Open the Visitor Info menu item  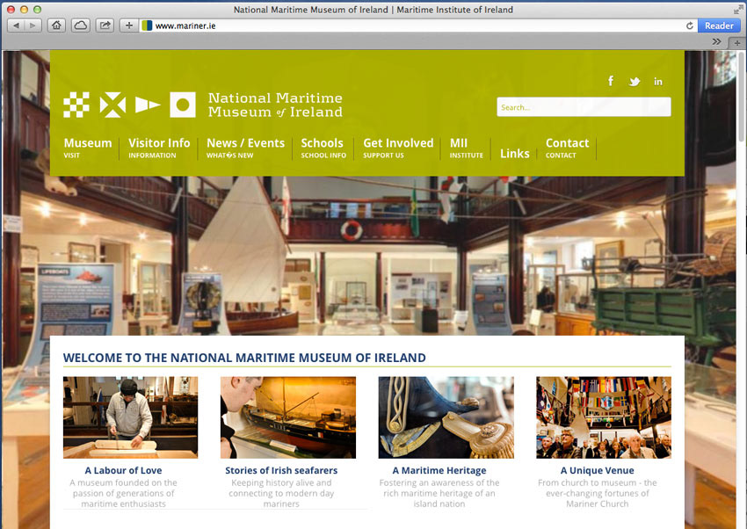click(159, 149)
